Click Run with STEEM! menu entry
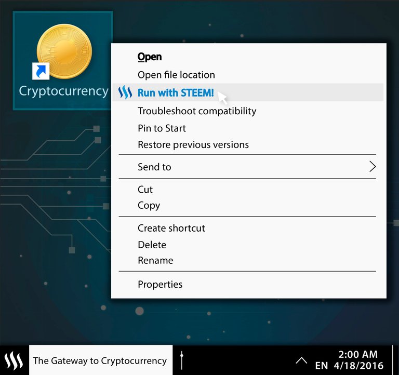Screen dimensions: 399x375 pos(248,92)
